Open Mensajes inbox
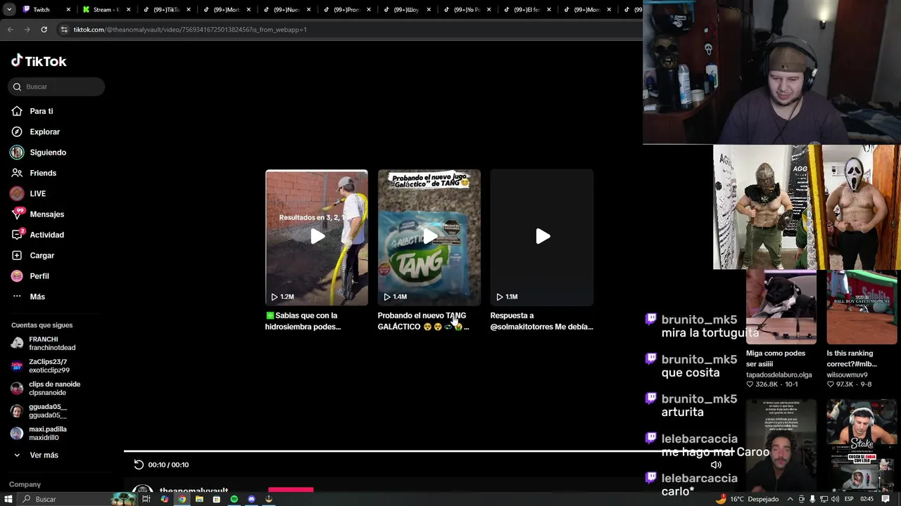The image size is (901, 506). pos(37,214)
